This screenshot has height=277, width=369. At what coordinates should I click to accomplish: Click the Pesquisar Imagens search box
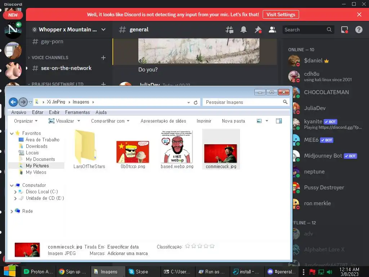(x=245, y=102)
